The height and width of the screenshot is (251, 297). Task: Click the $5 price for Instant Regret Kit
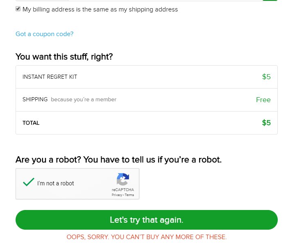click(x=266, y=77)
